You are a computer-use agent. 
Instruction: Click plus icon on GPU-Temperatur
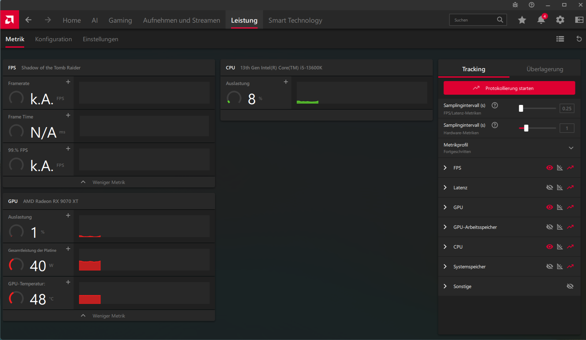pyautogui.click(x=68, y=282)
